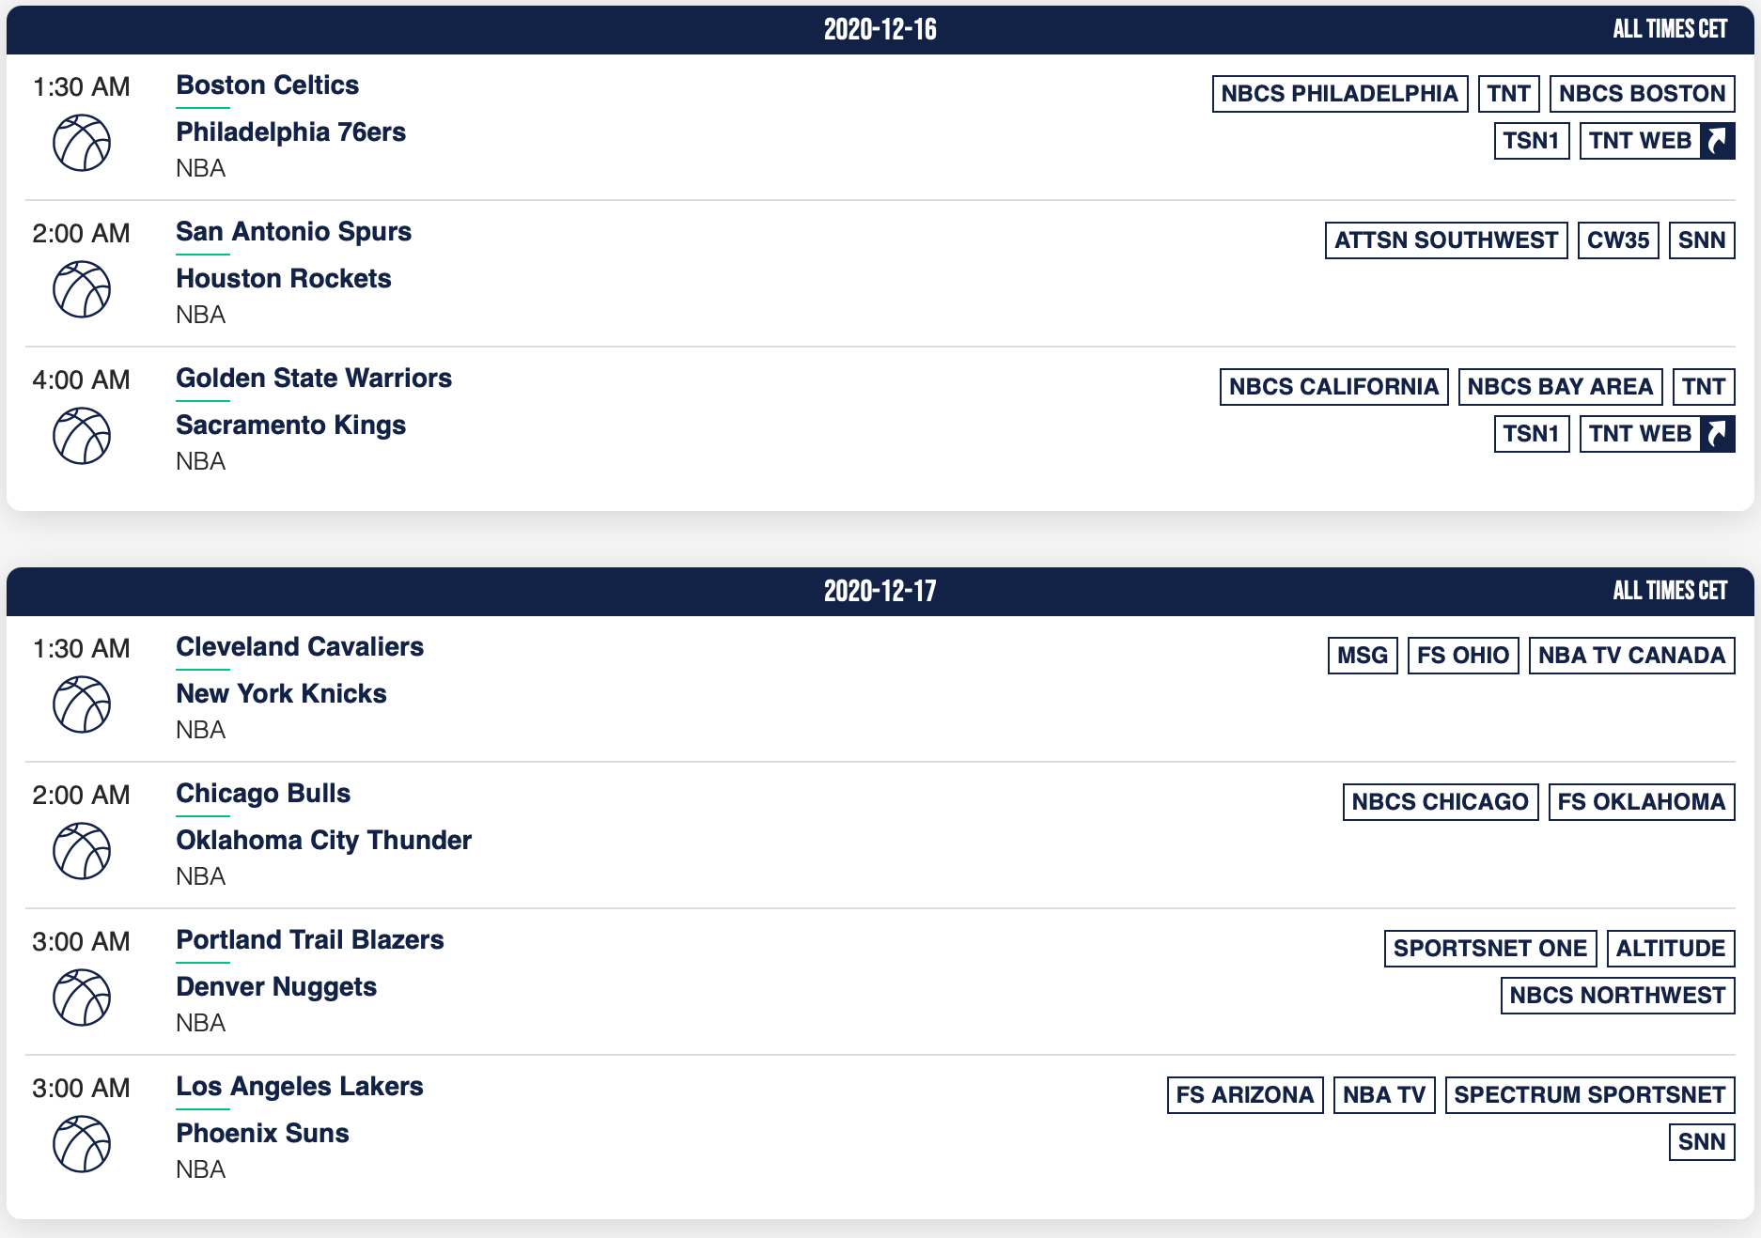Click basketball icon beside Spurs vs Rockets

point(82,289)
